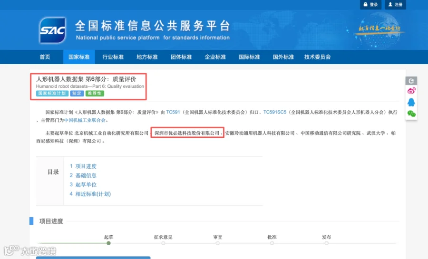Image resolution: width=428 pixels, height=259 pixels.
Task: Click the 全国标准信息公共服务平台 site title
Action: pos(153,26)
